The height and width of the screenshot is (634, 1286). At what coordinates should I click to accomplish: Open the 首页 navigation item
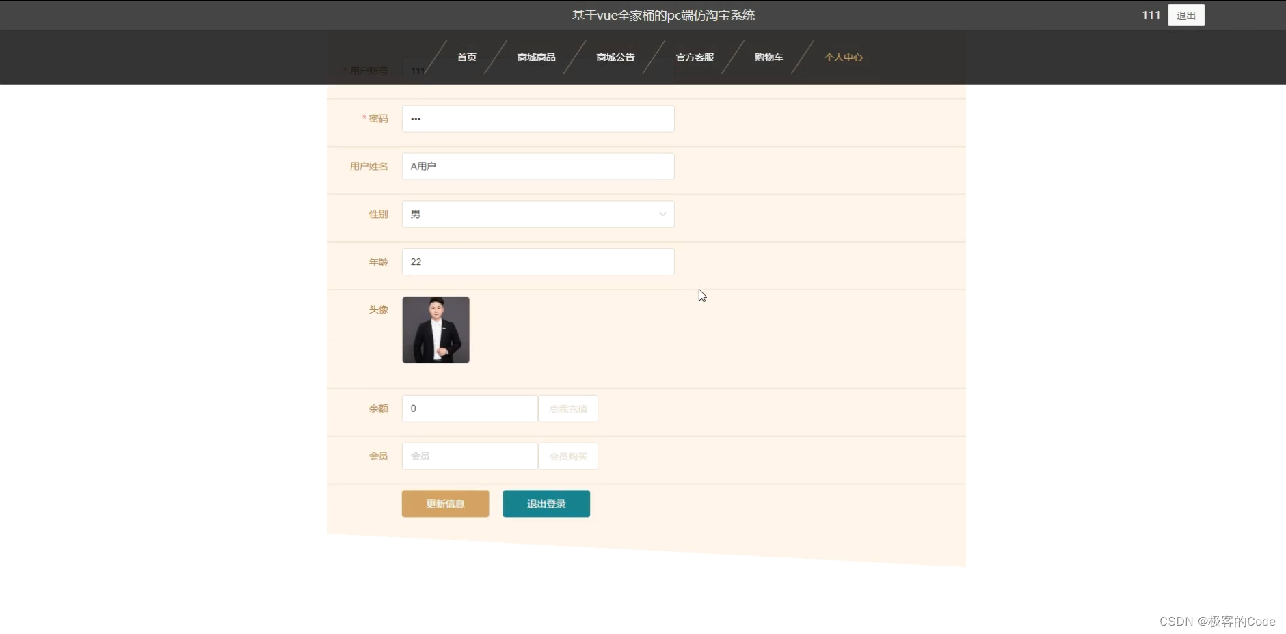[467, 57]
